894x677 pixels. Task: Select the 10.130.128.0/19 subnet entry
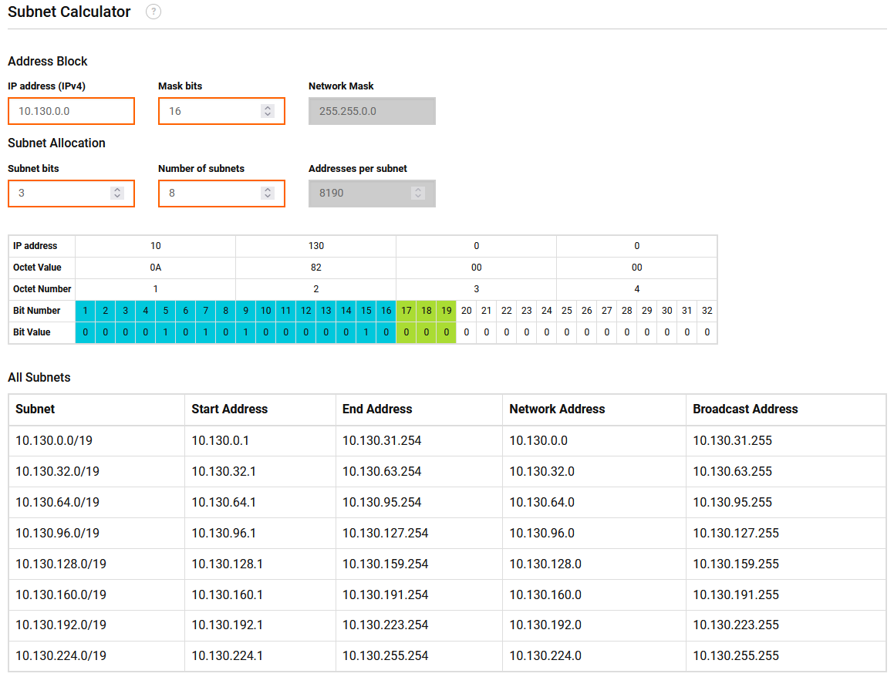click(x=61, y=564)
